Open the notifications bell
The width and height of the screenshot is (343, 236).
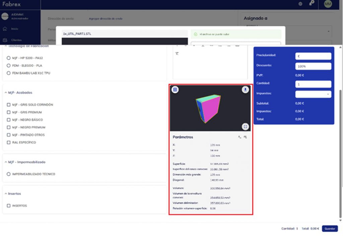click(x=311, y=4)
